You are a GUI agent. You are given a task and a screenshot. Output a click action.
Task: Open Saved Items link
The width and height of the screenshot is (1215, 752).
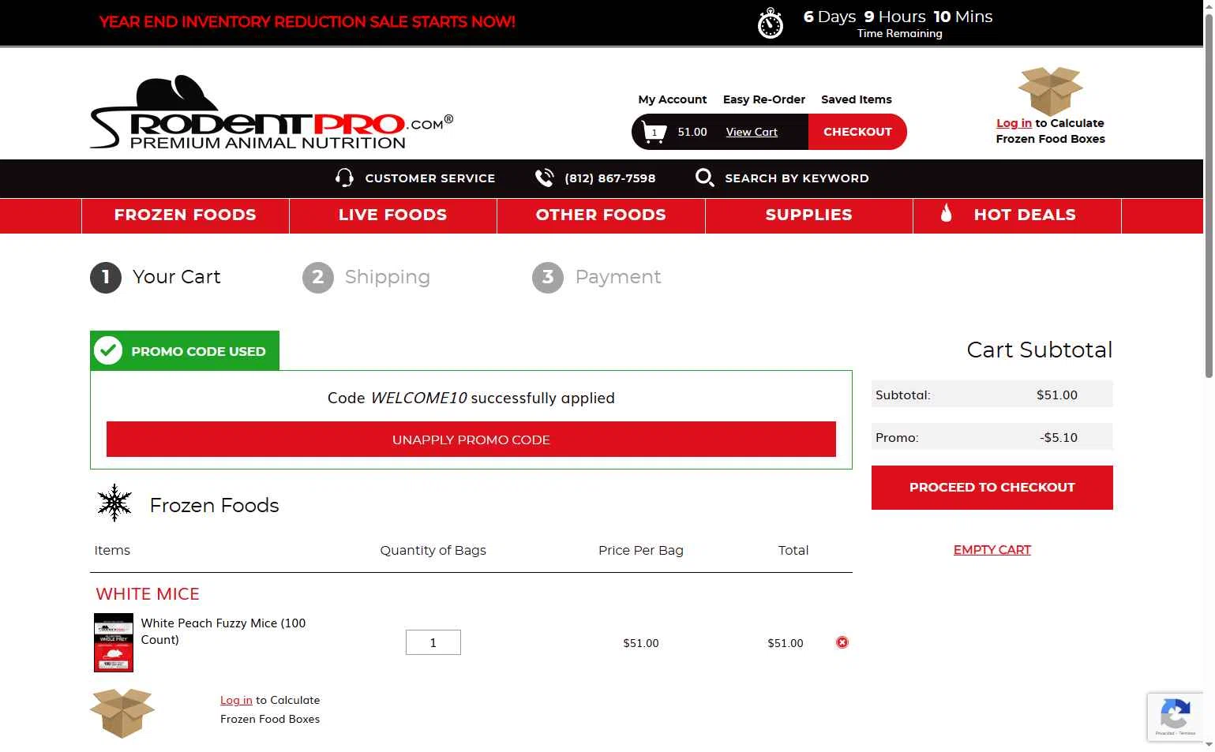click(857, 99)
